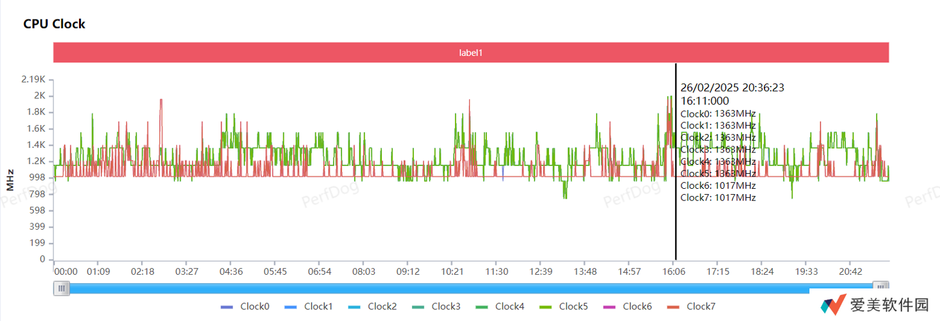Click the Clock0 legend color marker

[x=227, y=307]
